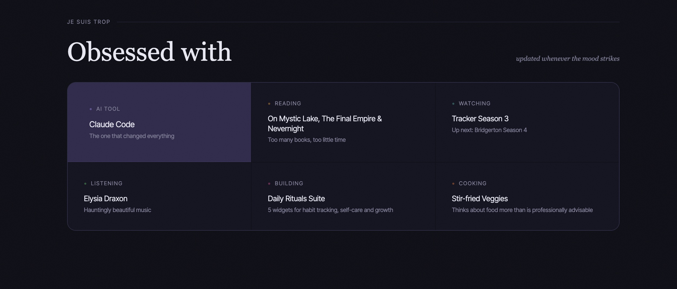Select the WATCHING category label
The image size is (677, 289).
pos(474,103)
